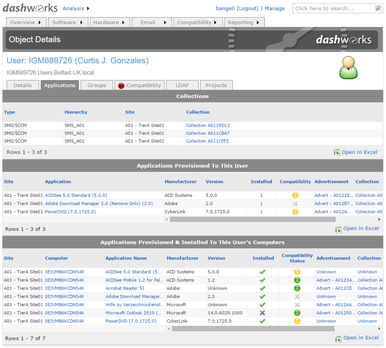Click grey X compatibility icon for Adobe Download Manager 2.0
This screenshot has height=348, width=386.
click(295, 204)
